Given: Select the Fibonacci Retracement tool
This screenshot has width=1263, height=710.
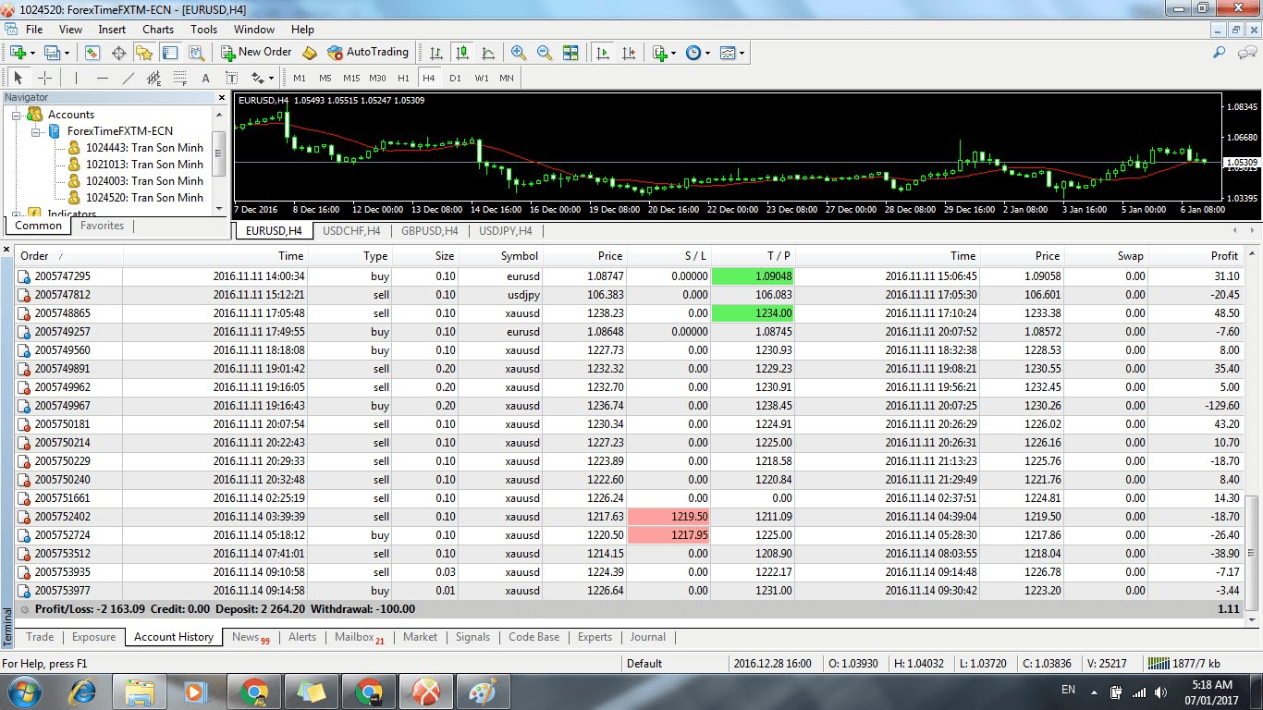Looking at the screenshot, I should (x=179, y=78).
